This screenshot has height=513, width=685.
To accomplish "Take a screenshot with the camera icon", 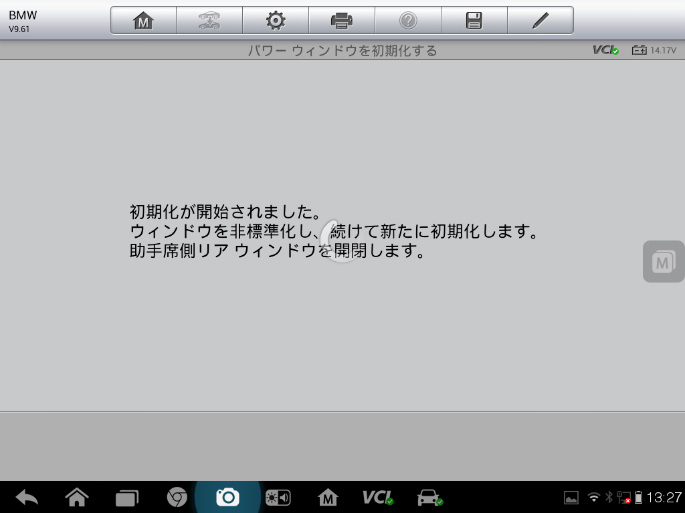I will point(227,496).
